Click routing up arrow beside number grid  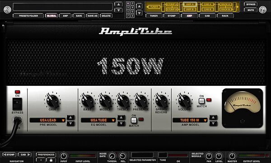click(x=139, y=6)
